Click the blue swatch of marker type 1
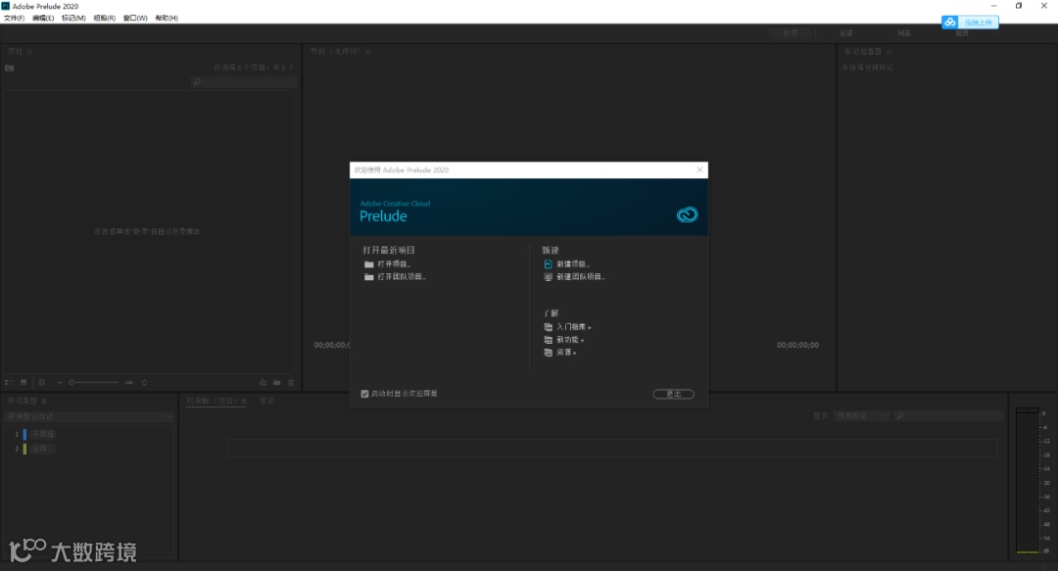1058x571 pixels. 24,434
